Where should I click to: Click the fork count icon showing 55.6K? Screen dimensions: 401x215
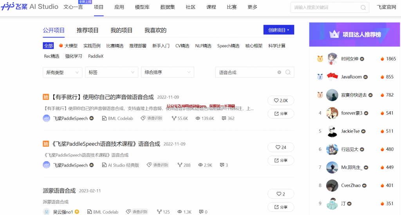pos(174,118)
